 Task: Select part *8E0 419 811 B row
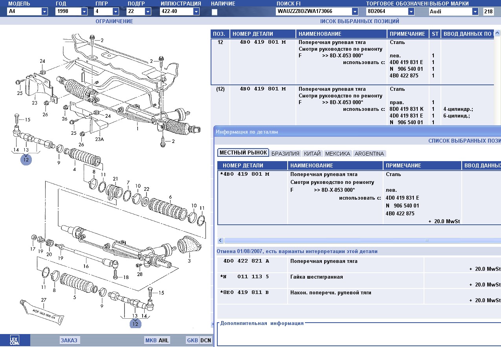point(359,296)
